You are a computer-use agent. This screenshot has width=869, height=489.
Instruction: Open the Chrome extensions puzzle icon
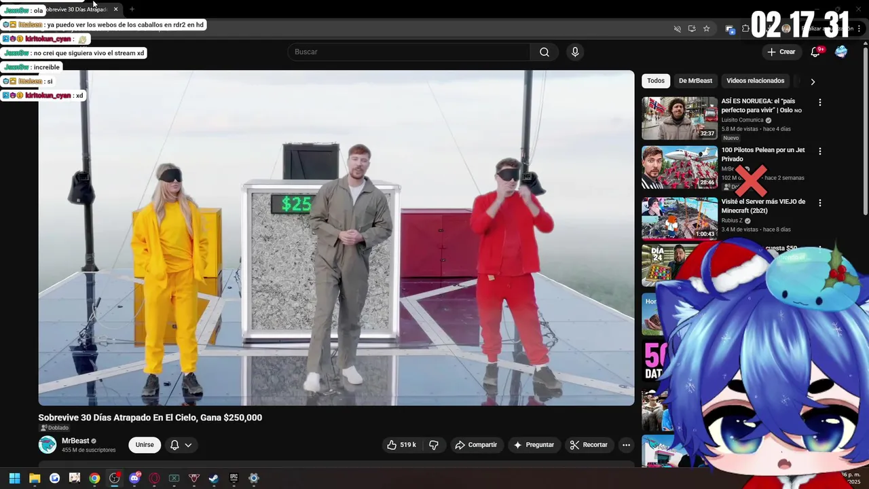pyautogui.click(x=745, y=29)
